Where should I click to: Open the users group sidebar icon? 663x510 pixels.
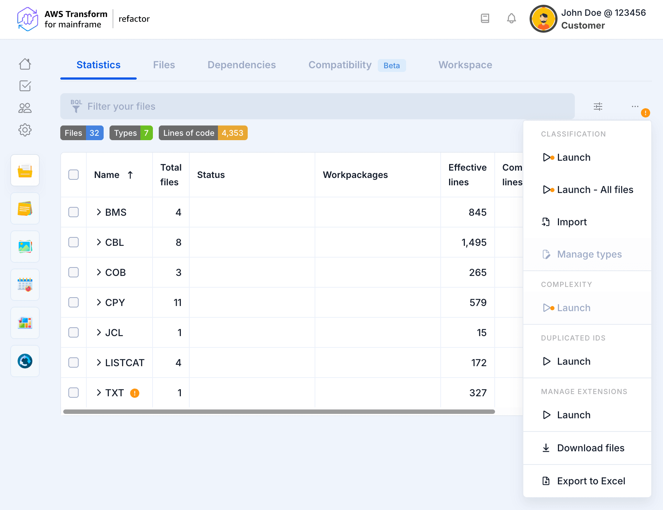pos(25,108)
